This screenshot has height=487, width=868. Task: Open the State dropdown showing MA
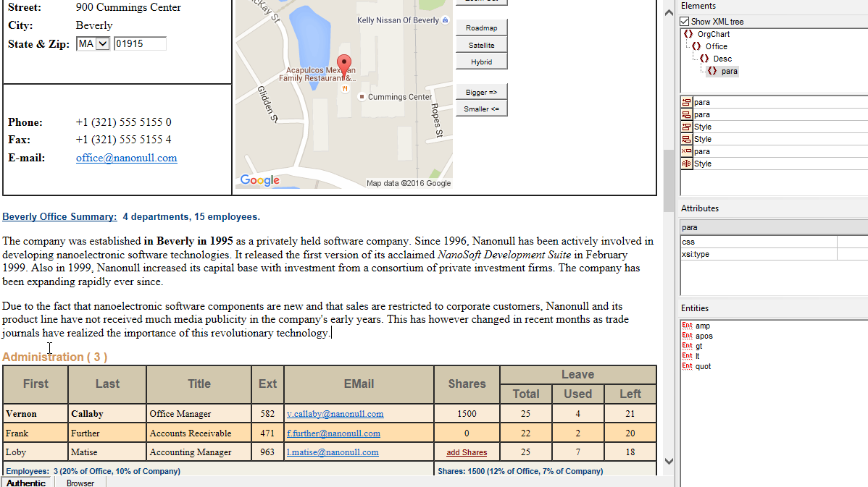(102, 44)
